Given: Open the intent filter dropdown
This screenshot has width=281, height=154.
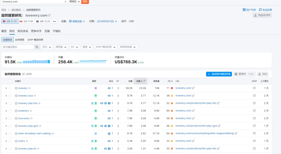Looking at the screenshot, I should [87, 47].
